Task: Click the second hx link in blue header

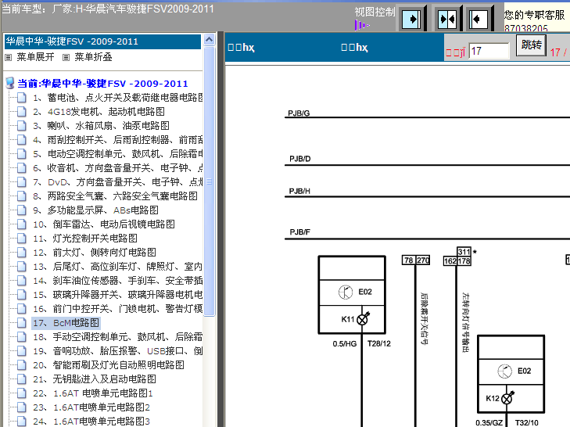Action: coord(354,47)
